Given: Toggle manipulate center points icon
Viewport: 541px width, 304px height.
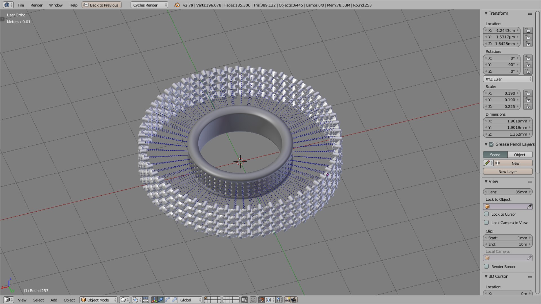Looking at the screenshot, I should [x=145, y=300].
